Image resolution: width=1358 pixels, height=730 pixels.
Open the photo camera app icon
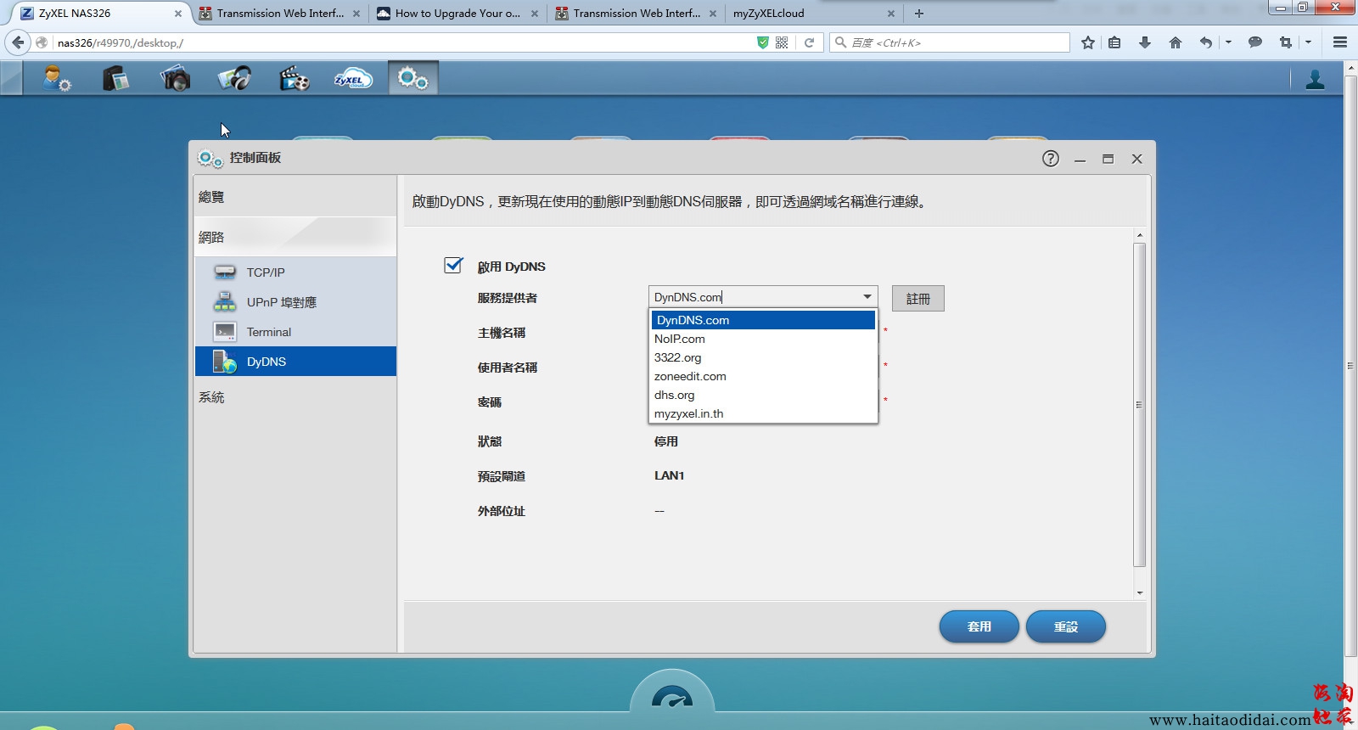click(175, 78)
